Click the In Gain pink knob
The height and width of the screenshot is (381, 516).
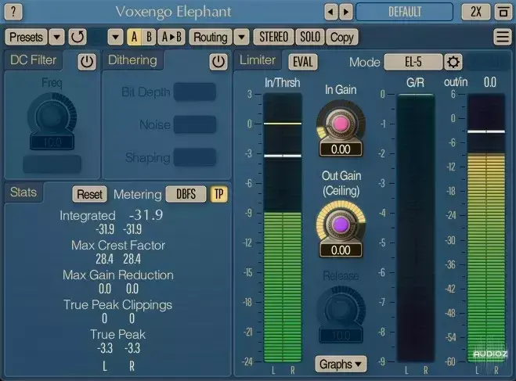click(341, 124)
